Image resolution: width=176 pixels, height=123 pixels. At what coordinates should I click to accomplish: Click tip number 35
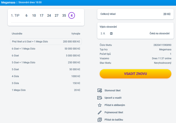64,15
